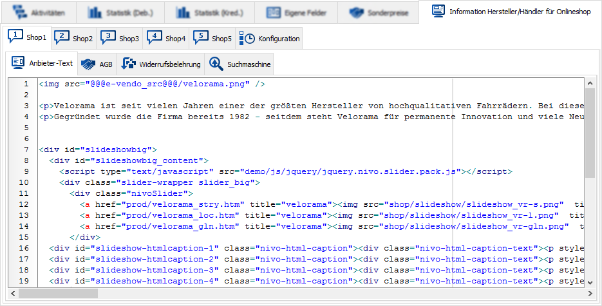Click line number 2 in the gutter

(x=26, y=95)
